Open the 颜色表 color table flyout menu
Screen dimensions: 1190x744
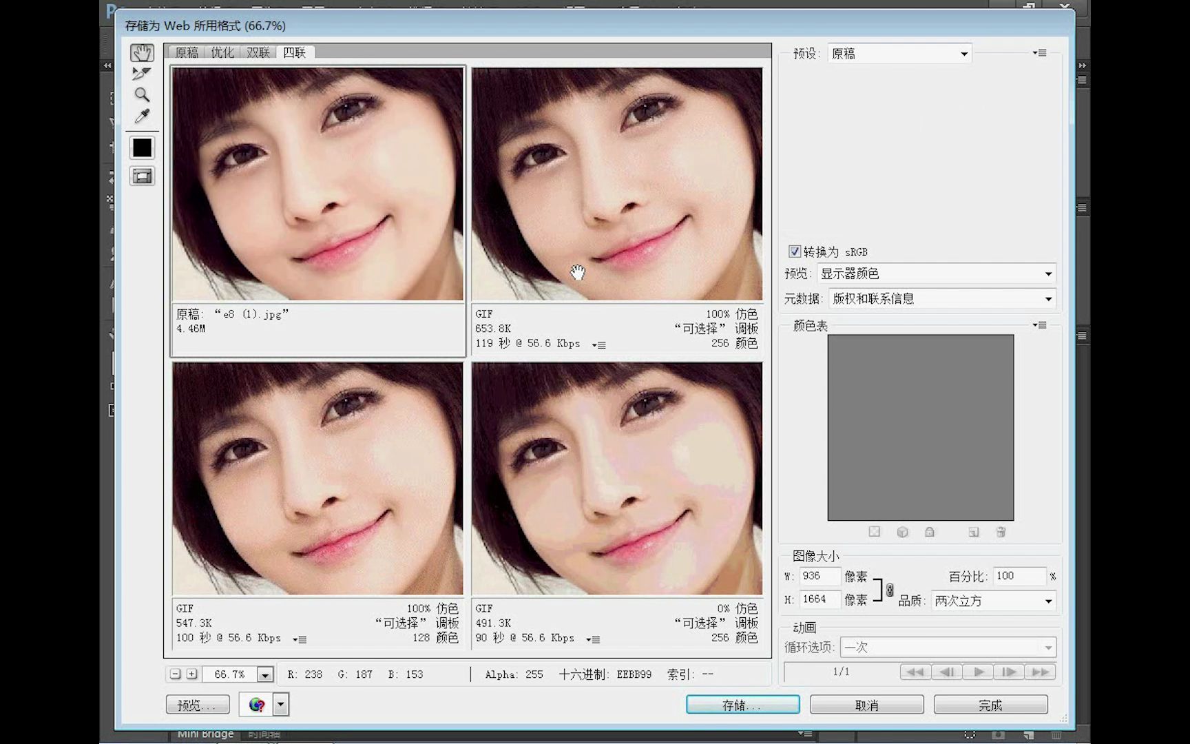click(x=1040, y=325)
